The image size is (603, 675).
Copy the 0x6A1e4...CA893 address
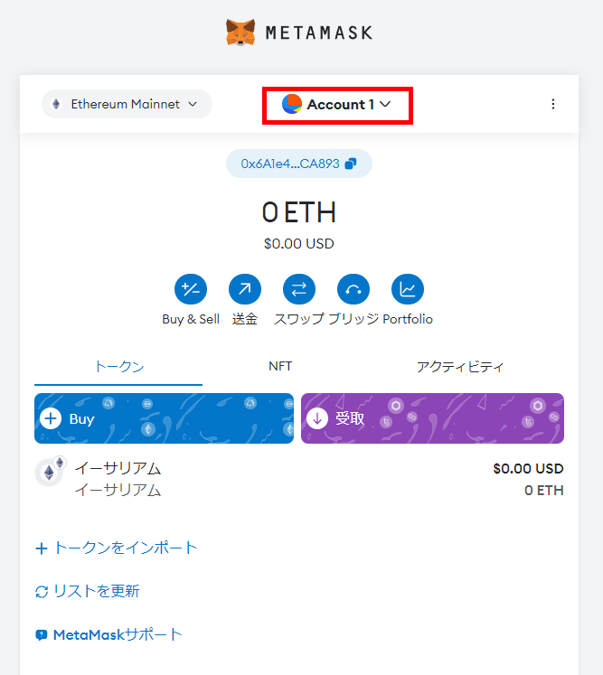(x=298, y=164)
